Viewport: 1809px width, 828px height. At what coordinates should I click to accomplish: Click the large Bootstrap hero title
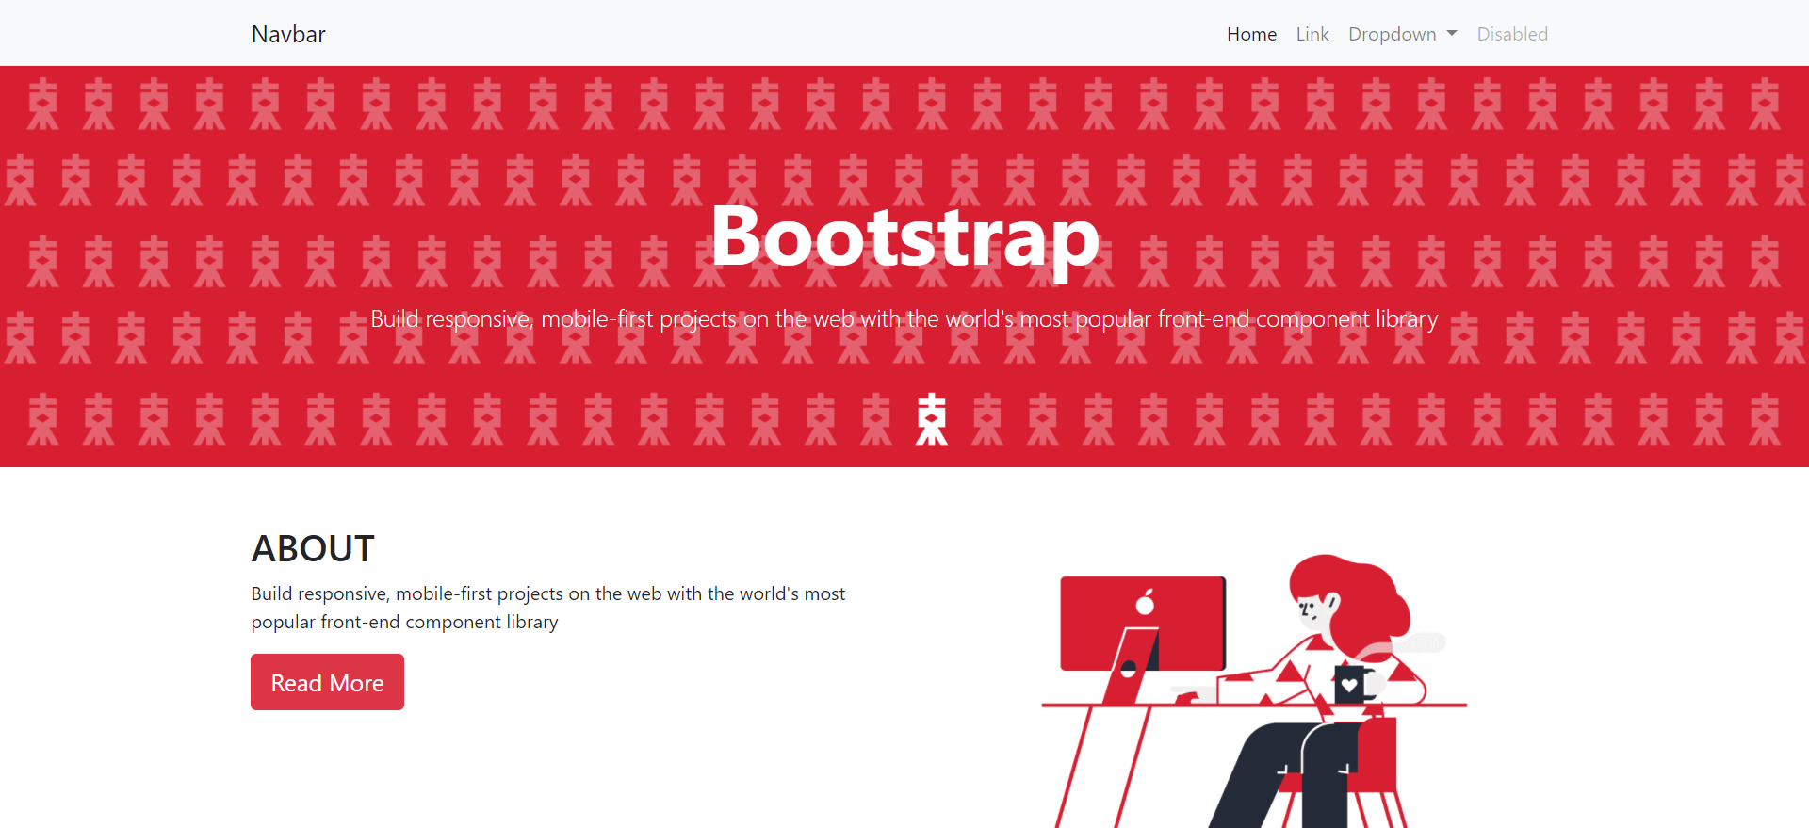[x=904, y=237]
